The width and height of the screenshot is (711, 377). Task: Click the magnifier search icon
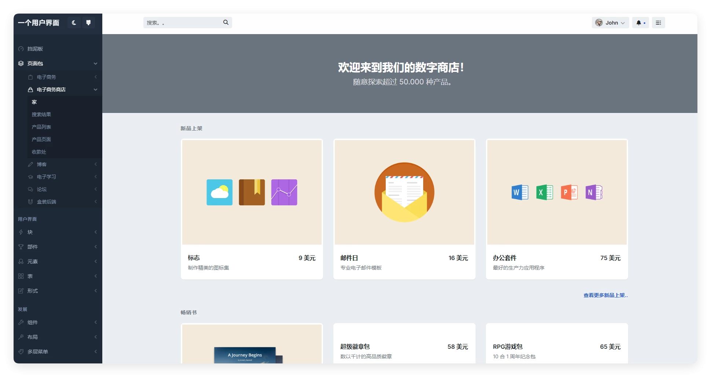(x=226, y=22)
